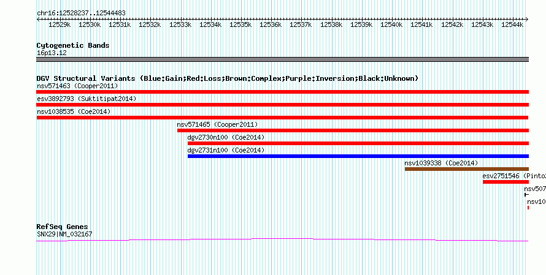Click the nsv571463 (Cooper2011) red loss bar
The image size is (546, 275).
tap(282, 92)
